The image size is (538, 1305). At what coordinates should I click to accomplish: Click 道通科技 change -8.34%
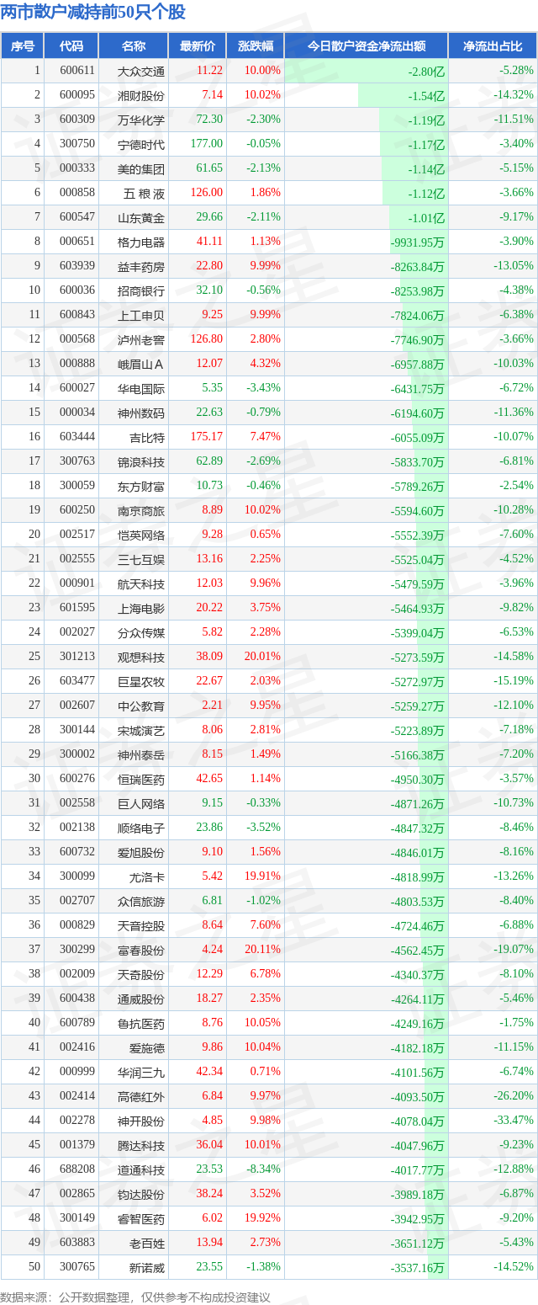[263, 1169]
